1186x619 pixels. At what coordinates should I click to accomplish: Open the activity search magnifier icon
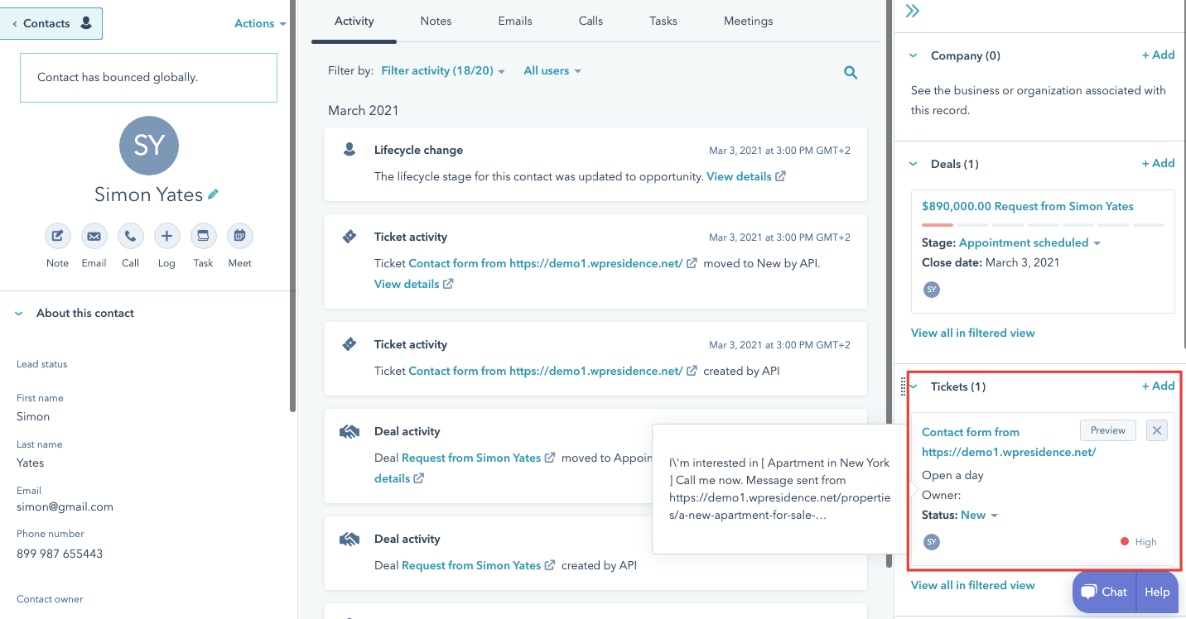850,72
